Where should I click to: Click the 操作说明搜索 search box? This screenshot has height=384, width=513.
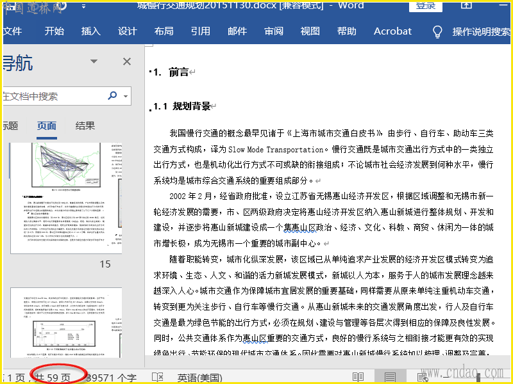(481, 31)
